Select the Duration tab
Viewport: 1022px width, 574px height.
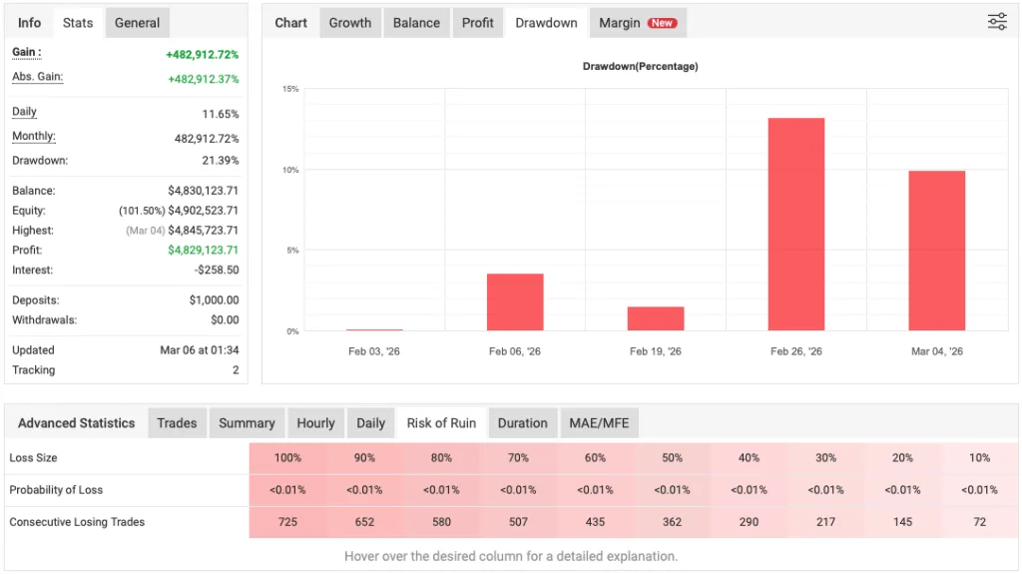tap(522, 423)
